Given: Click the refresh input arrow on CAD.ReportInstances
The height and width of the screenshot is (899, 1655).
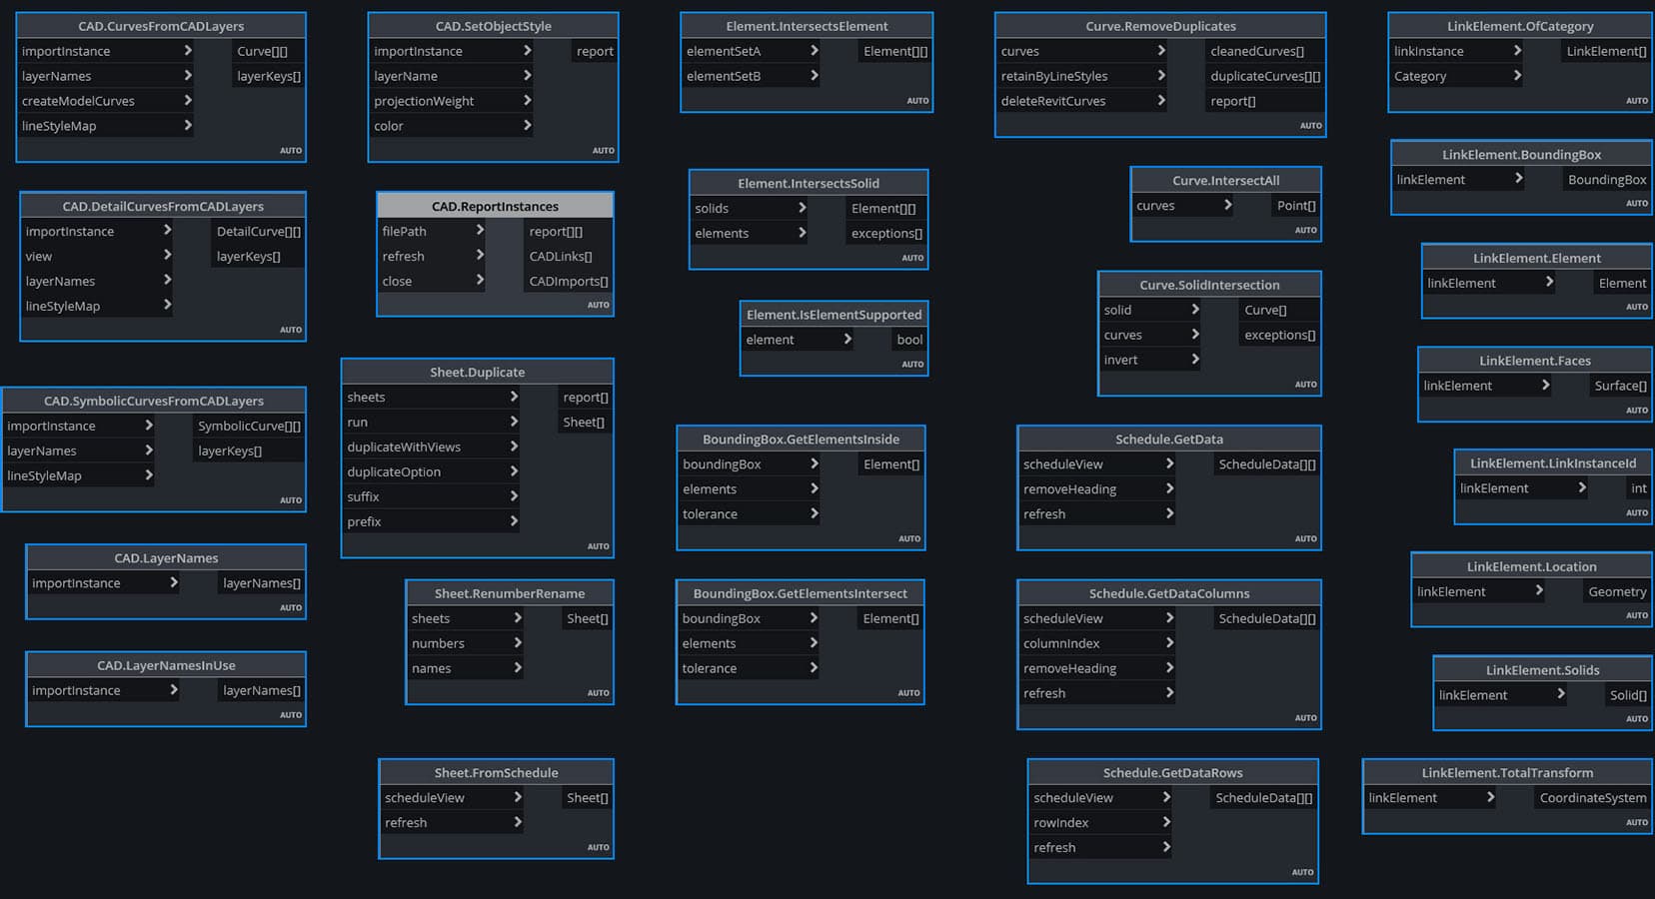Looking at the screenshot, I should pyautogui.click(x=483, y=256).
